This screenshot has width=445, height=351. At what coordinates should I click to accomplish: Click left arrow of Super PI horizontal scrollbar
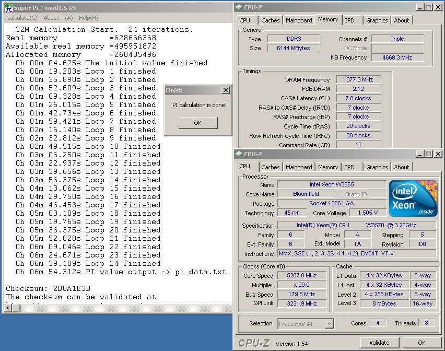pos(8,308)
